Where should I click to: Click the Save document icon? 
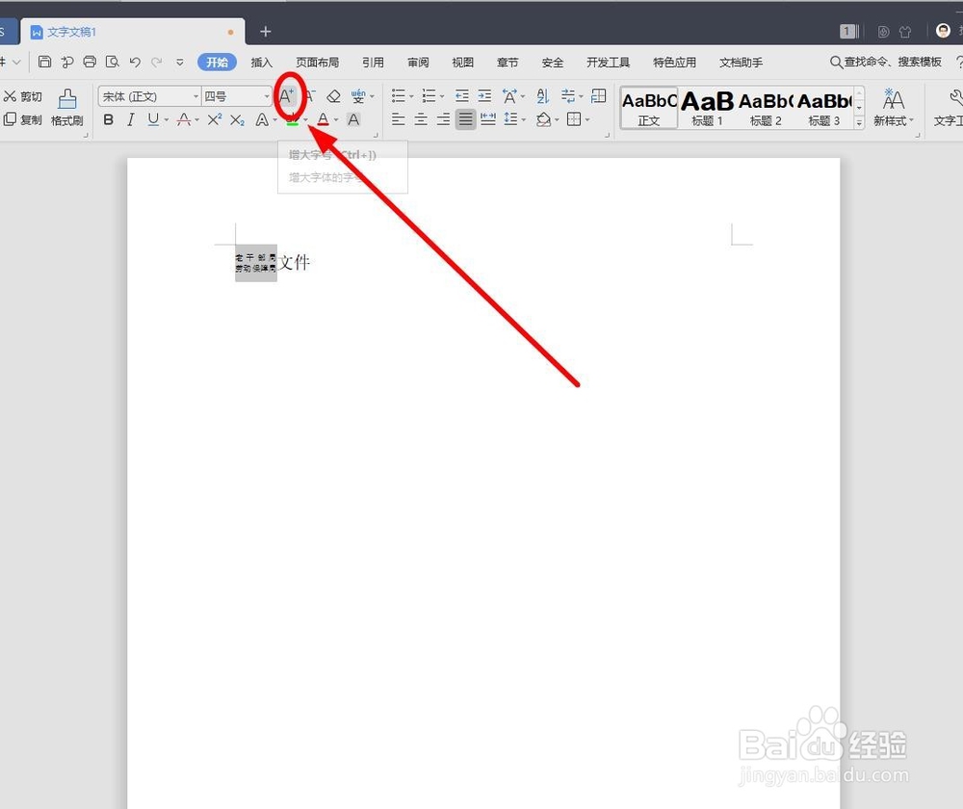click(x=44, y=62)
